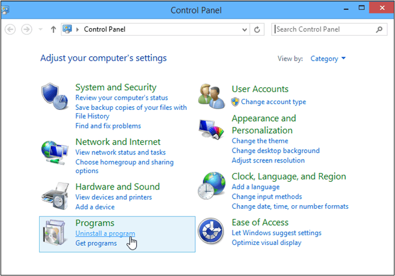Screen dimensions: 395x276
Task: Select Adjust screen resolution link
Action: click(268, 160)
